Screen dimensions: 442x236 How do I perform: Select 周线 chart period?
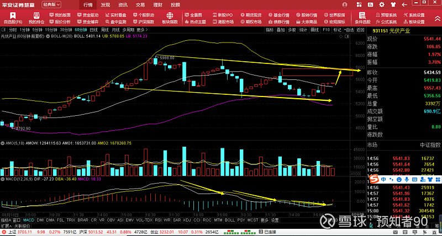coord(105,30)
